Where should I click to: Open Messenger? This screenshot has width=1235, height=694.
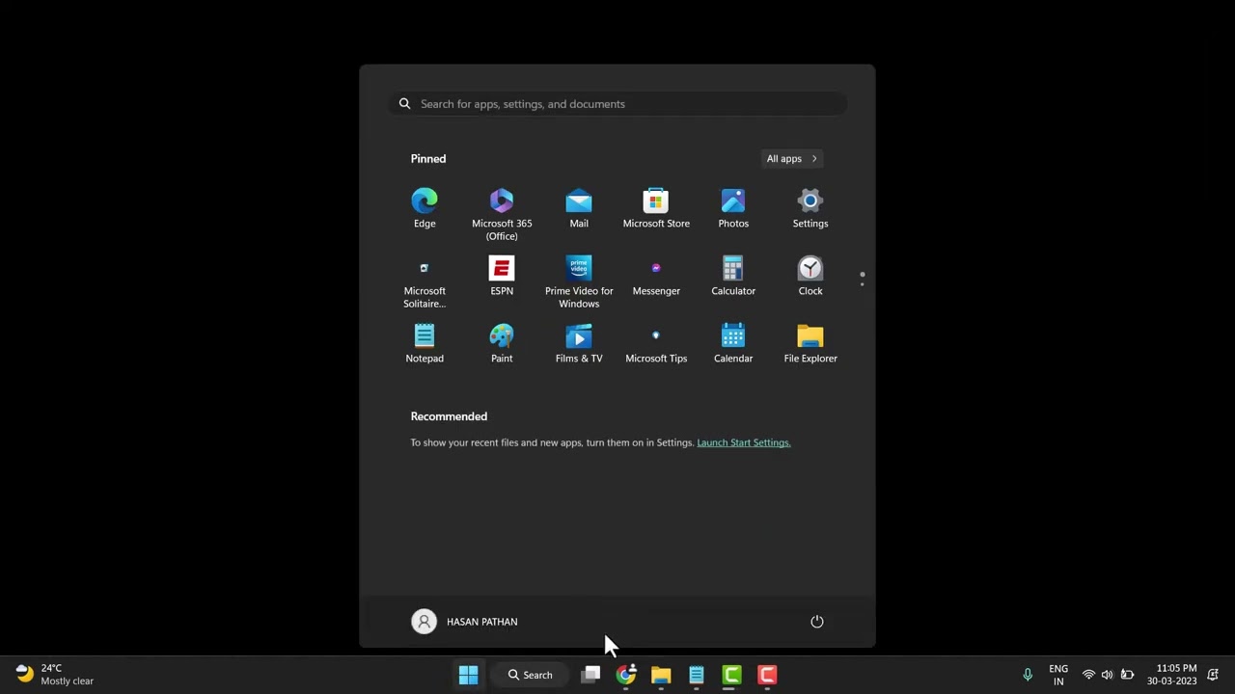[656, 277]
